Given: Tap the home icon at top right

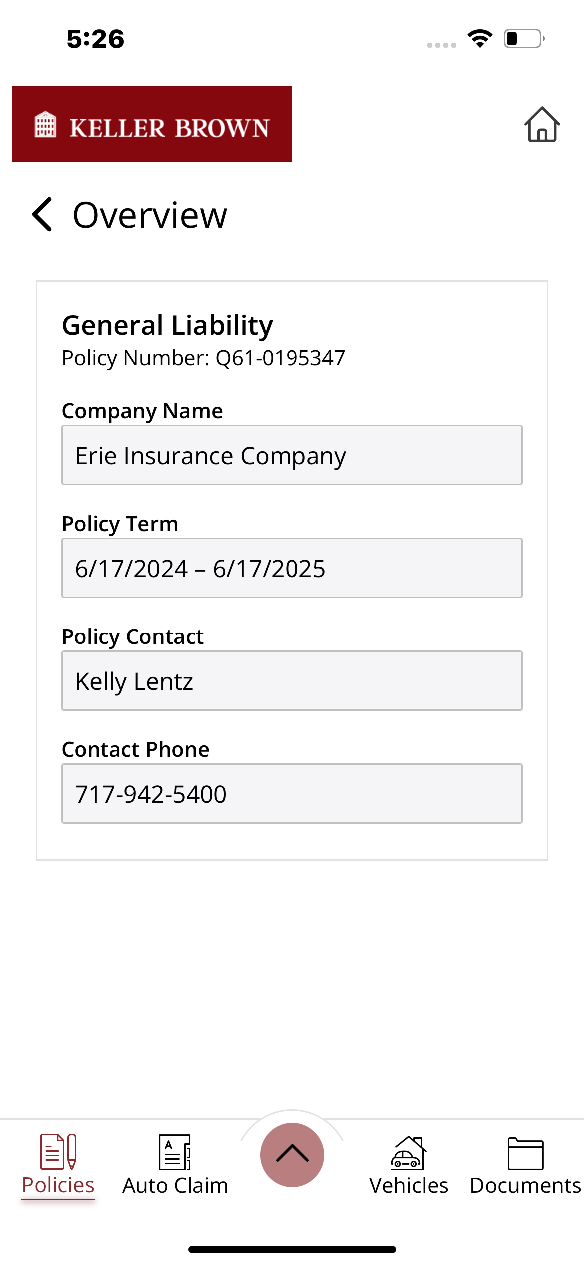Looking at the screenshot, I should pos(542,125).
